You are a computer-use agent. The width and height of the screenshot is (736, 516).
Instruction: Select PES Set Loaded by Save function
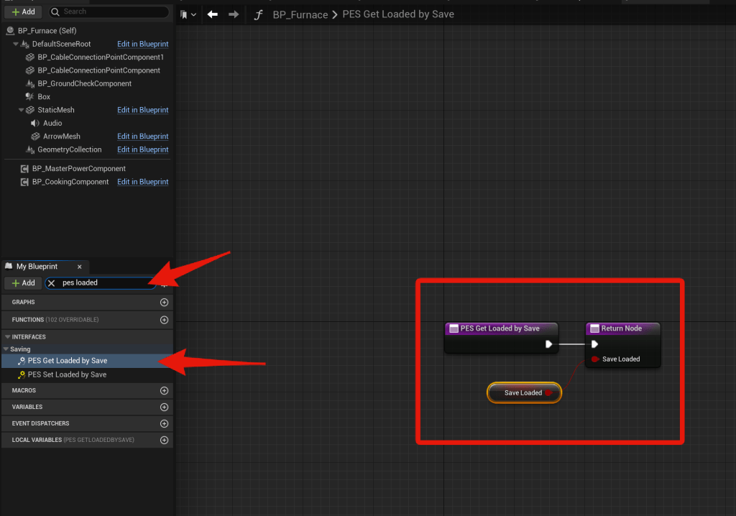(x=66, y=374)
